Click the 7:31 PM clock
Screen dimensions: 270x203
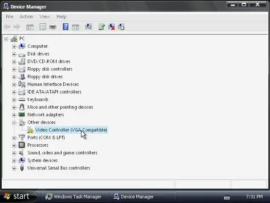pyautogui.click(x=254, y=197)
